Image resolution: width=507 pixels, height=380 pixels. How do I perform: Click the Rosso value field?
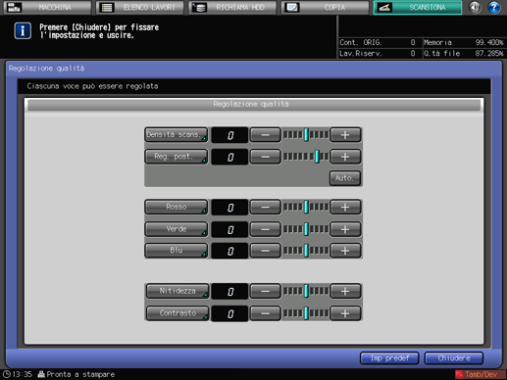[x=229, y=208]
